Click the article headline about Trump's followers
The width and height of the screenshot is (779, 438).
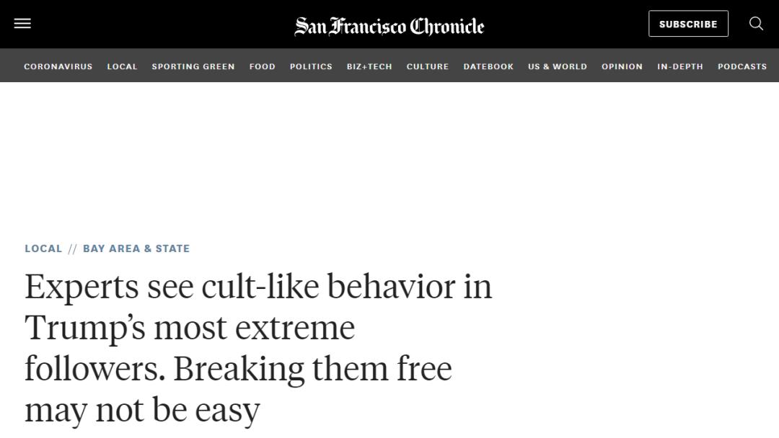point(258,348)
